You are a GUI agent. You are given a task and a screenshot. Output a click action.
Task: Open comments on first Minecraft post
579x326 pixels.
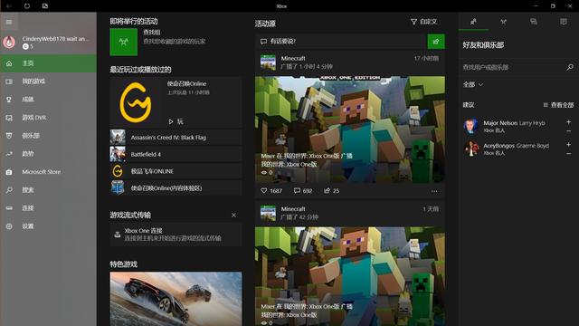303,191
